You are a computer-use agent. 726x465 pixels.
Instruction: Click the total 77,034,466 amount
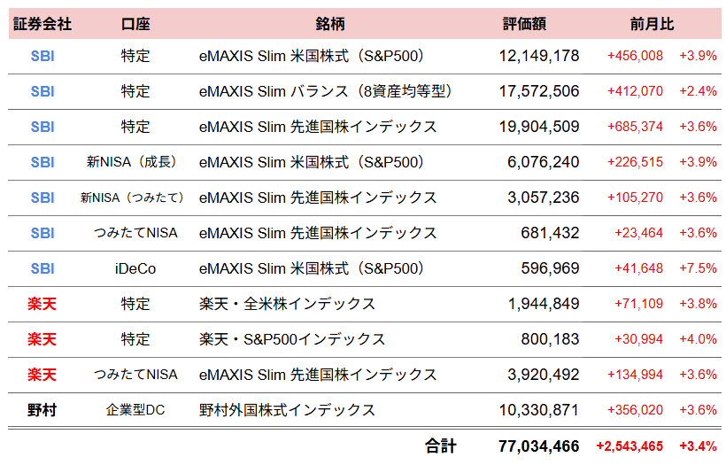(538, 446)
